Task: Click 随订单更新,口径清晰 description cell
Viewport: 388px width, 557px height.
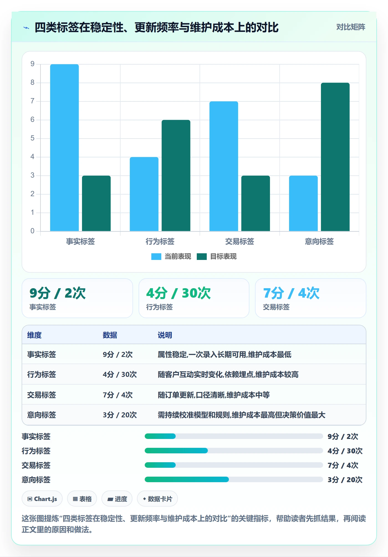Action: (x=214, y=395)
